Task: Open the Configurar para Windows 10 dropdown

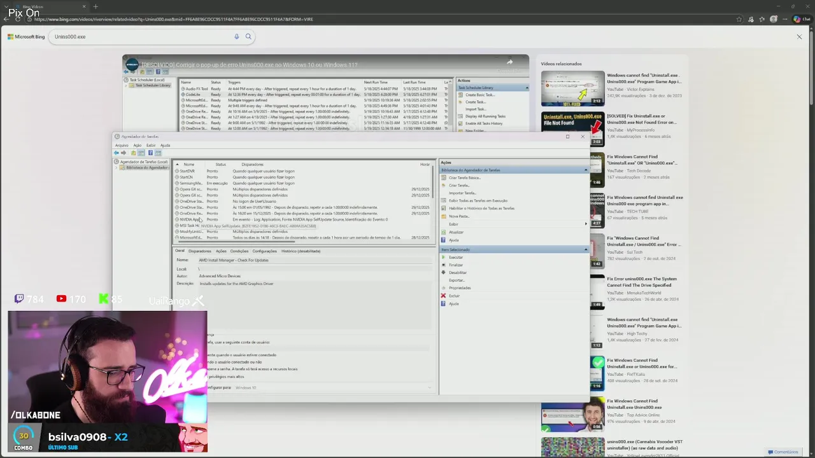Action: [333, 387]
